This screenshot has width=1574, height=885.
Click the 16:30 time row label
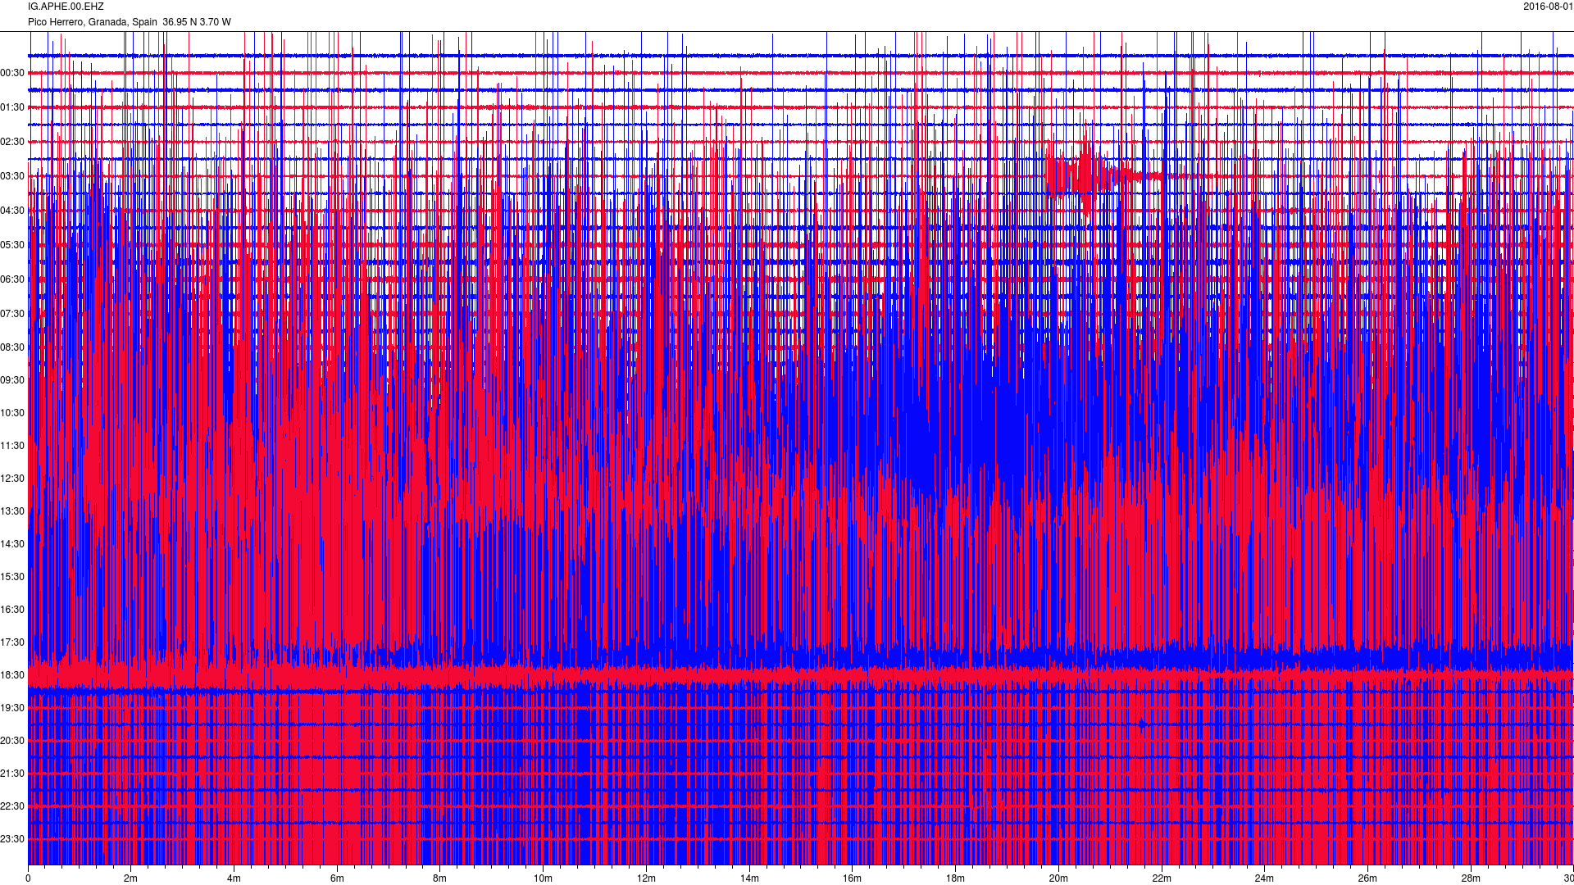(x=12, y=610)
